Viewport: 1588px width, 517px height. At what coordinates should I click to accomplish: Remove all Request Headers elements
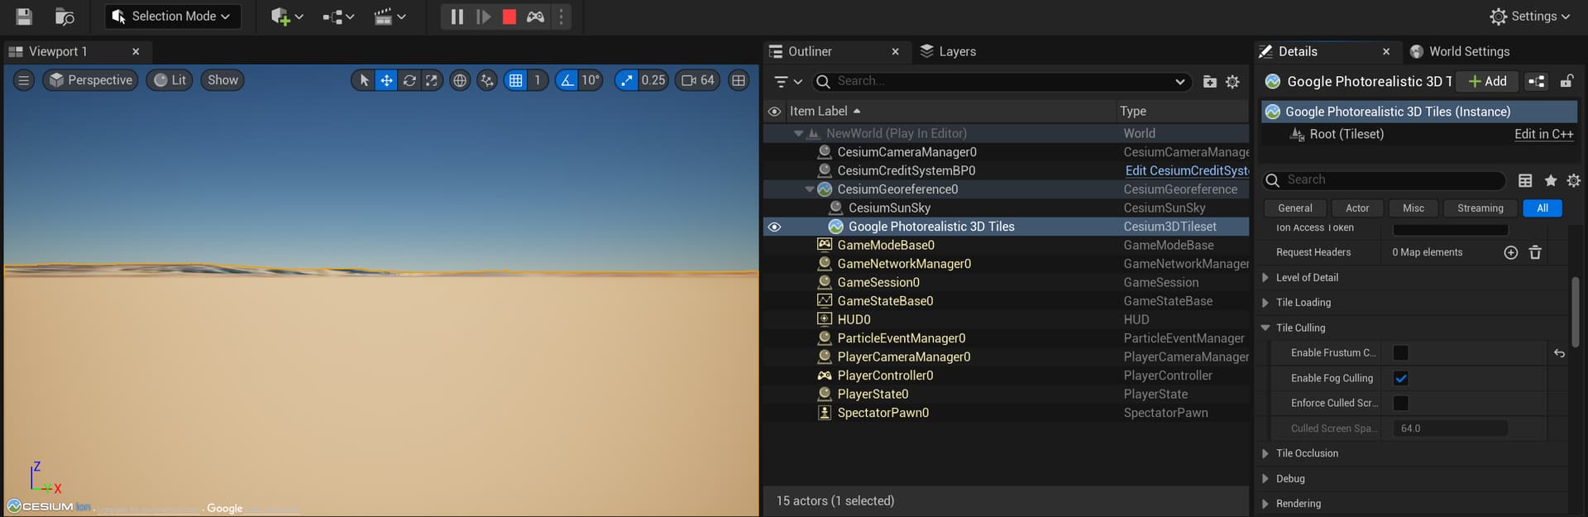[x=1535, y=252]
